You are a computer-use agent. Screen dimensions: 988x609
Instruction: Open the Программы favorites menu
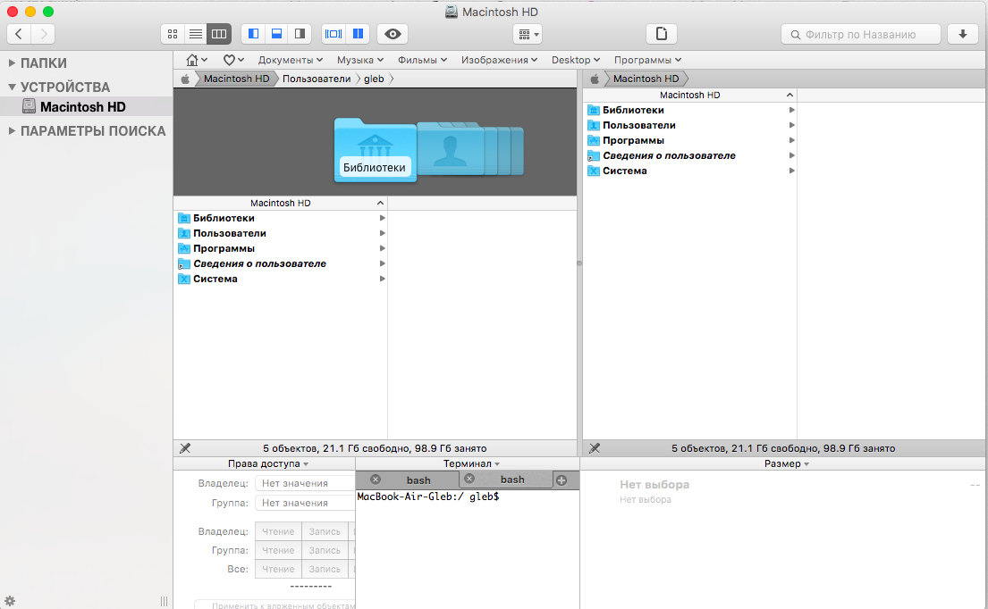coord(647,60)
